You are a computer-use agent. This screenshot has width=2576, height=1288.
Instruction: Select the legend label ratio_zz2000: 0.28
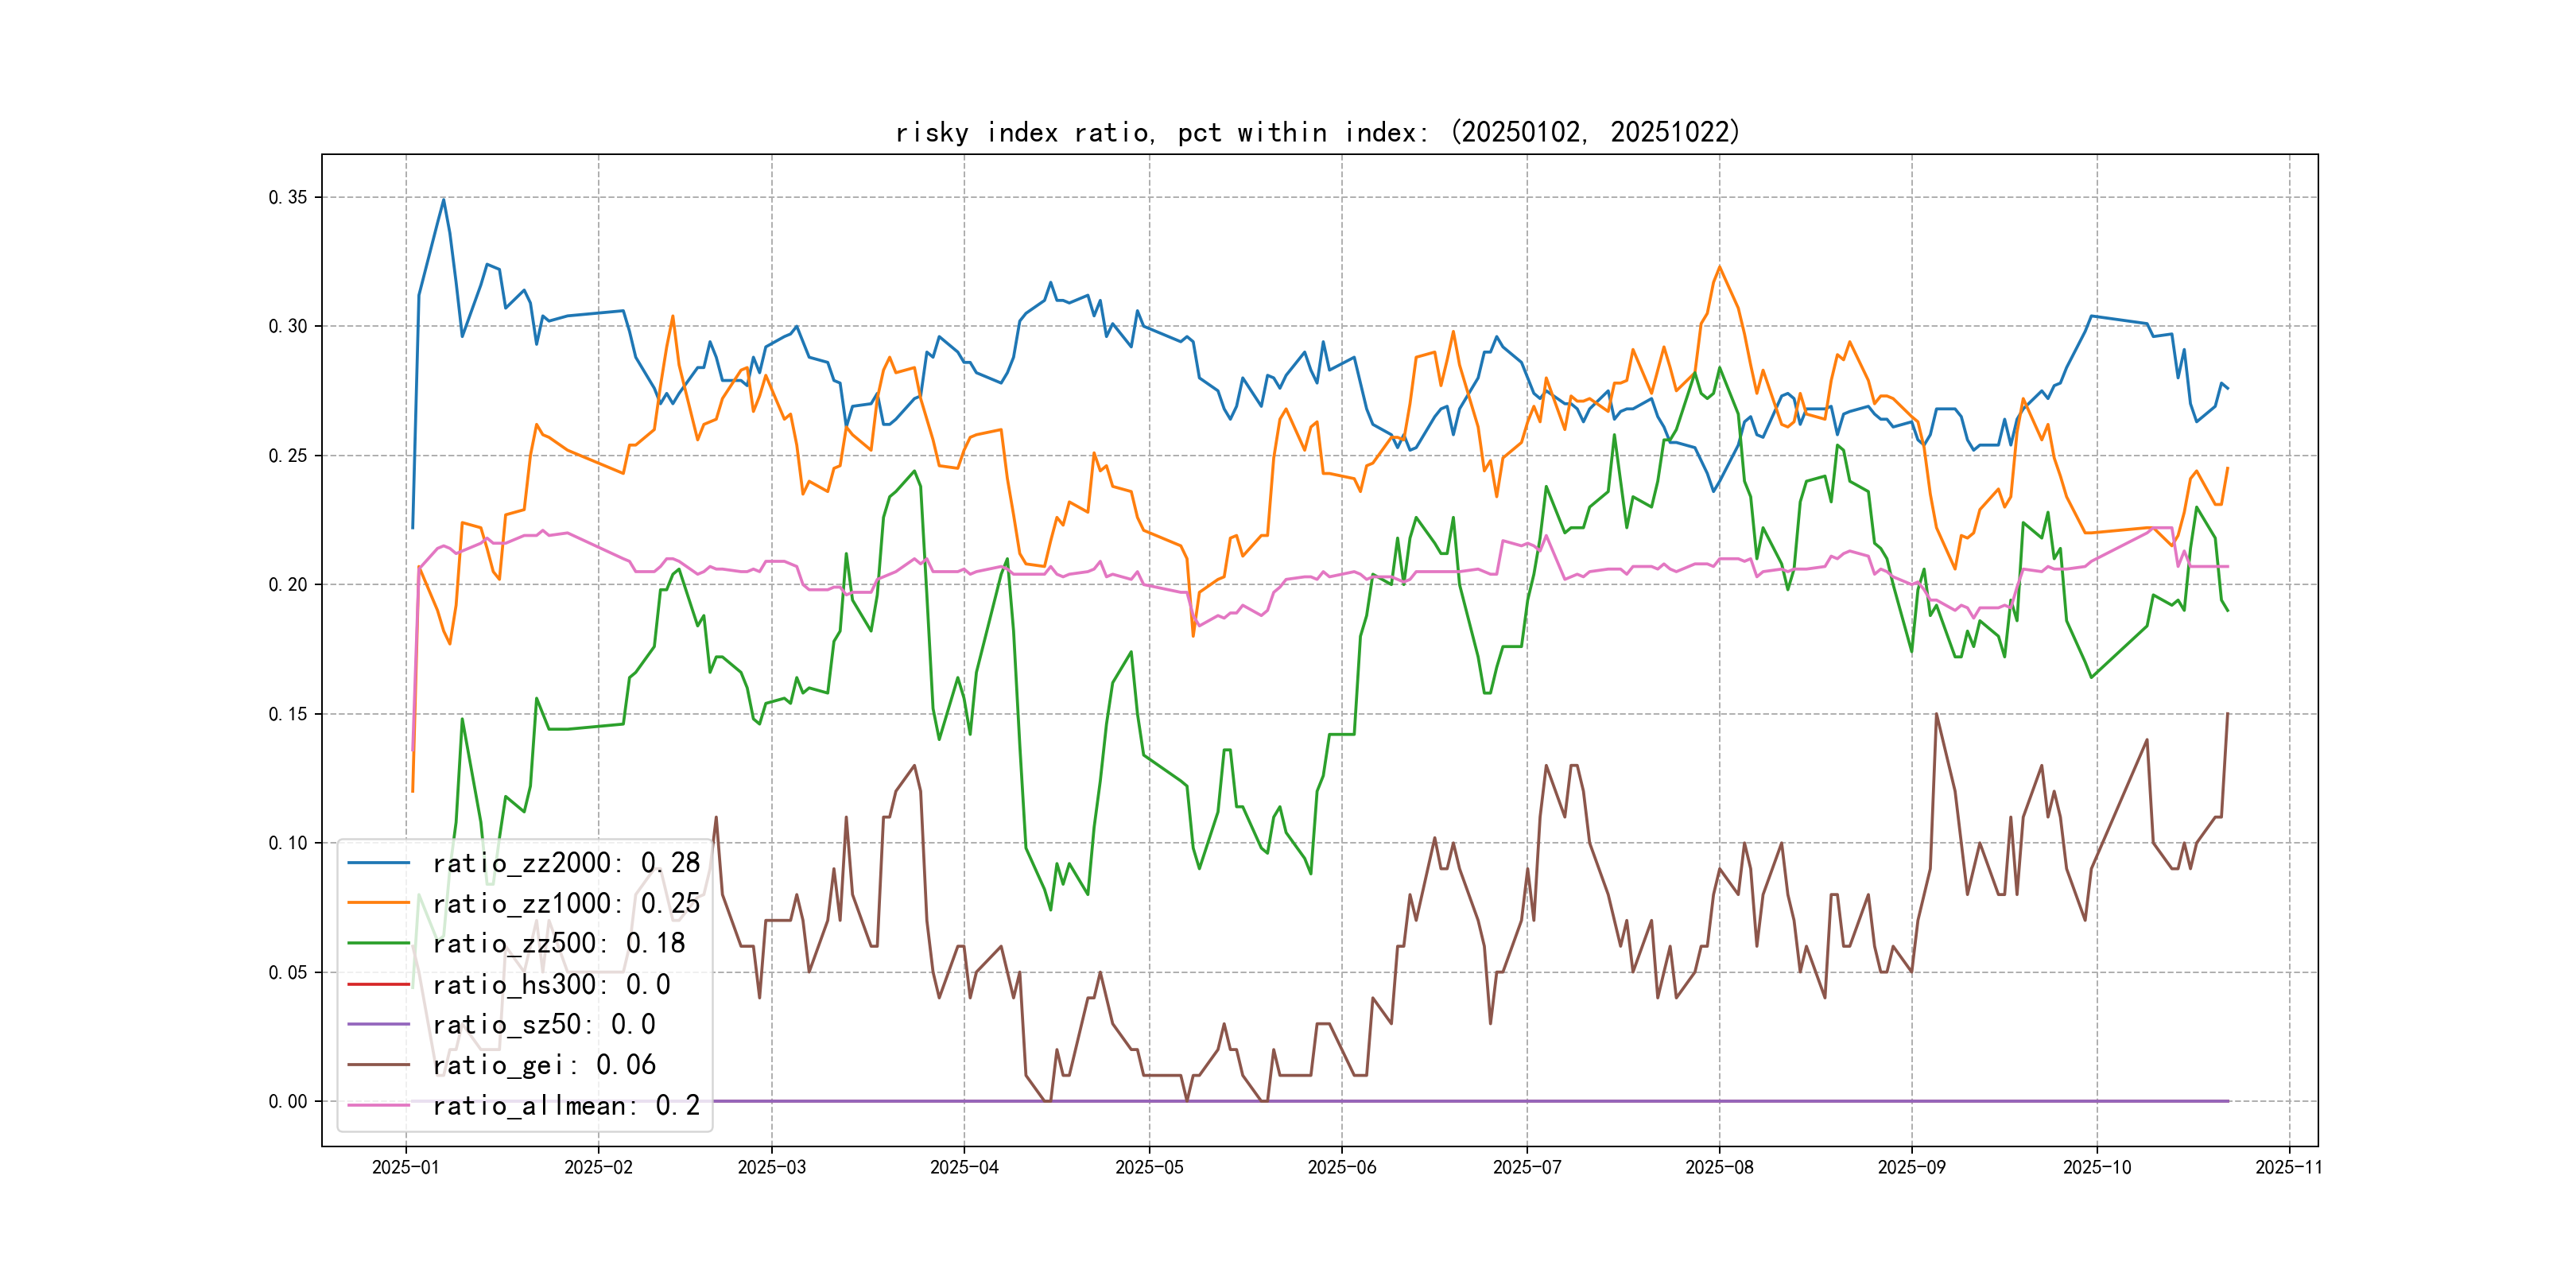[566, 862]
